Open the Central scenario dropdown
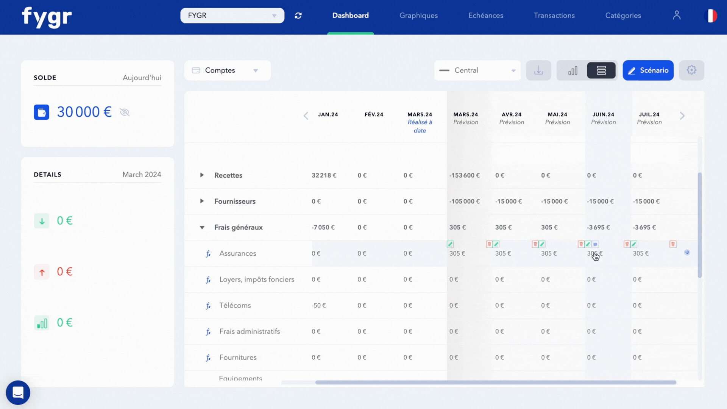The width and height of the screenshot is (727, 409). click(477, 70)
